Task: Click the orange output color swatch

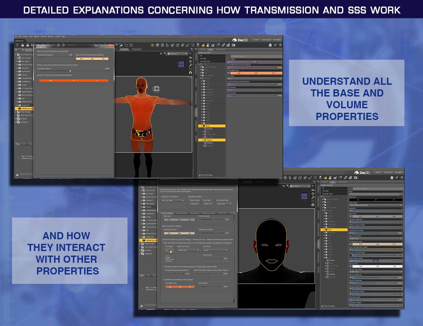Action: click(73, 80)
